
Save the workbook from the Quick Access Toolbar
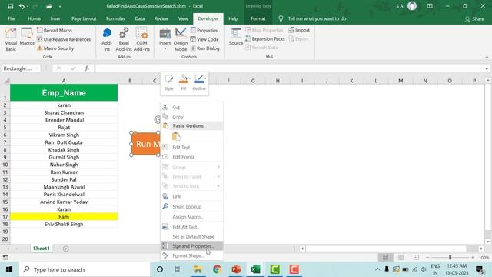pos(10,6)
